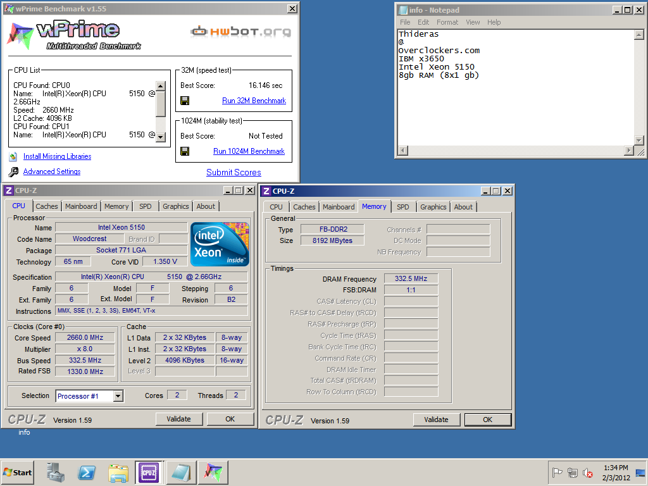Viewport: 648px width, 486px height.
Task: Switch to the Notepad taskbar button
Action: click(180, 472)
